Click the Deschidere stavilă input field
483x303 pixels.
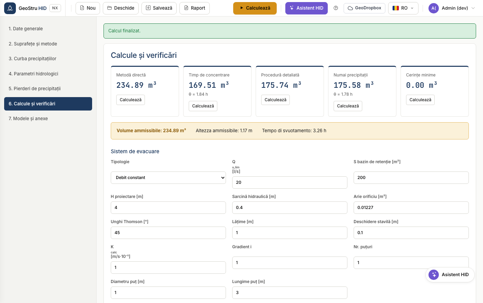(x=411, y=233)
